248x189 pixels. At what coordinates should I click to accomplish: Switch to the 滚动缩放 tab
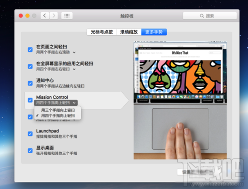[x=129, y=32]
